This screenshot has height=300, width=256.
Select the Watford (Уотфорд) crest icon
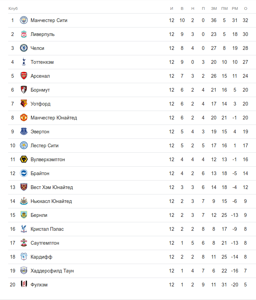[x=23, y=104]
